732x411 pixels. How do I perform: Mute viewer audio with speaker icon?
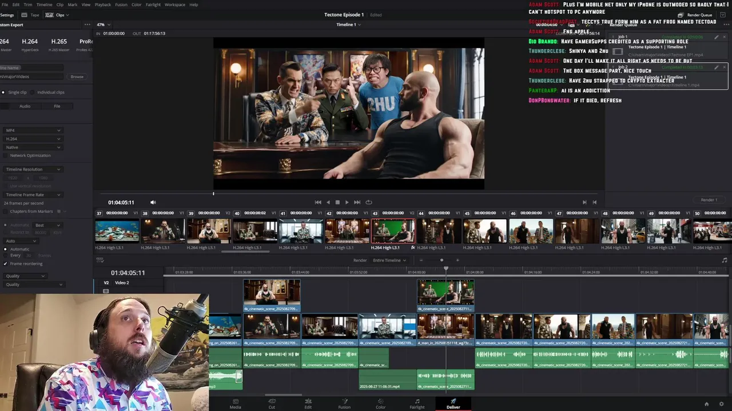(x=153, y=202)
